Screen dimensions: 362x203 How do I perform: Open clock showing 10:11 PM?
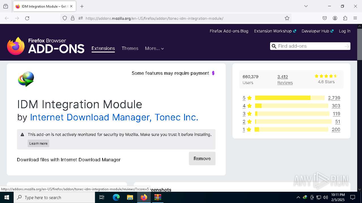tap(338, 197)
